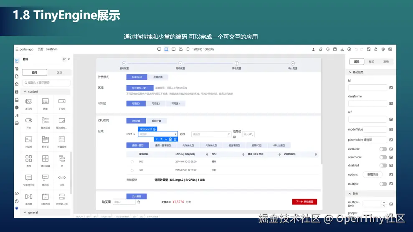The width and height of the screenshot is (413, 232).
Task: Open the 样式 tab in right panel
Action: click(x=371, y=62)
